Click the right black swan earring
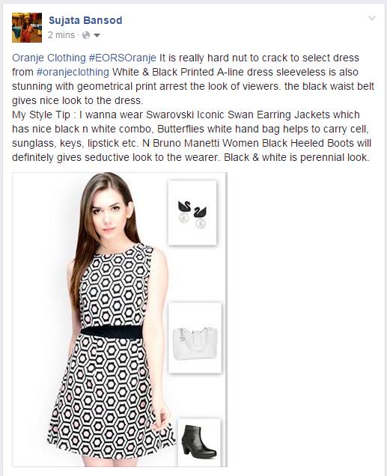387x476 pixels. tap(201, 211)
